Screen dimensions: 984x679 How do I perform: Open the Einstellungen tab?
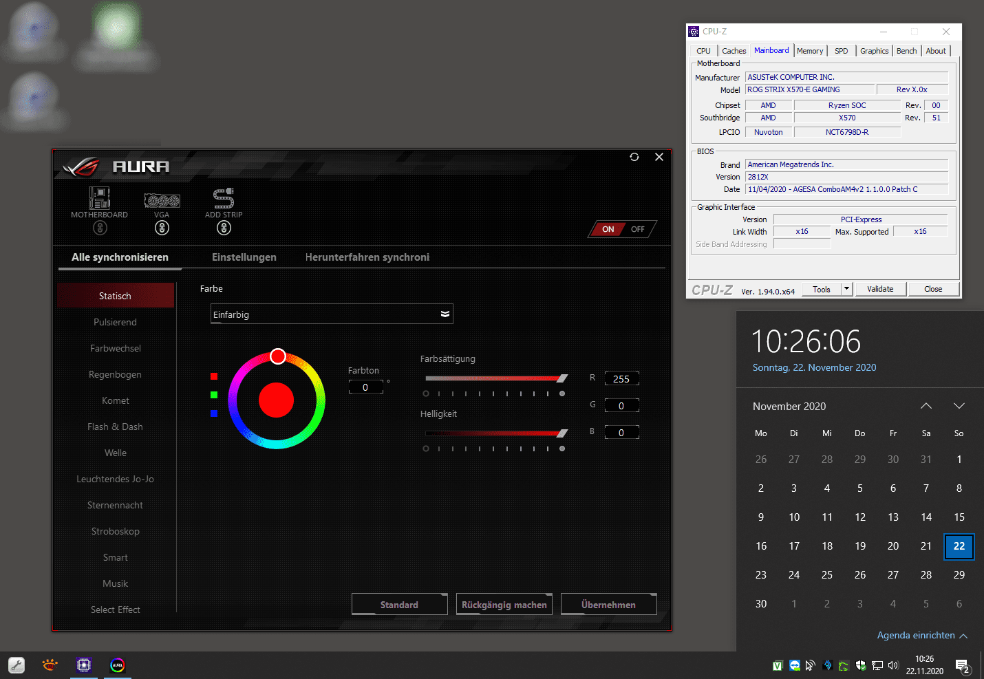[244, 257]
